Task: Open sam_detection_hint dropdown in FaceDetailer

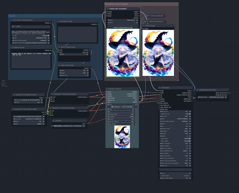Action: tap(175, 151)
